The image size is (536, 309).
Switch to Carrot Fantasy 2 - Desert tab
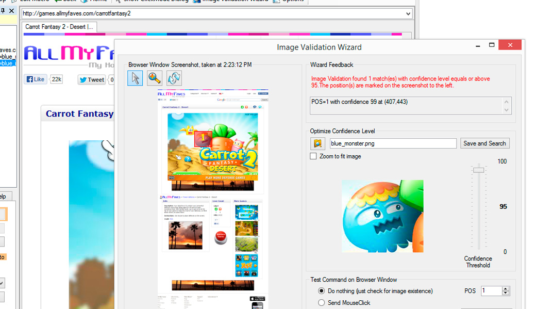59,27
